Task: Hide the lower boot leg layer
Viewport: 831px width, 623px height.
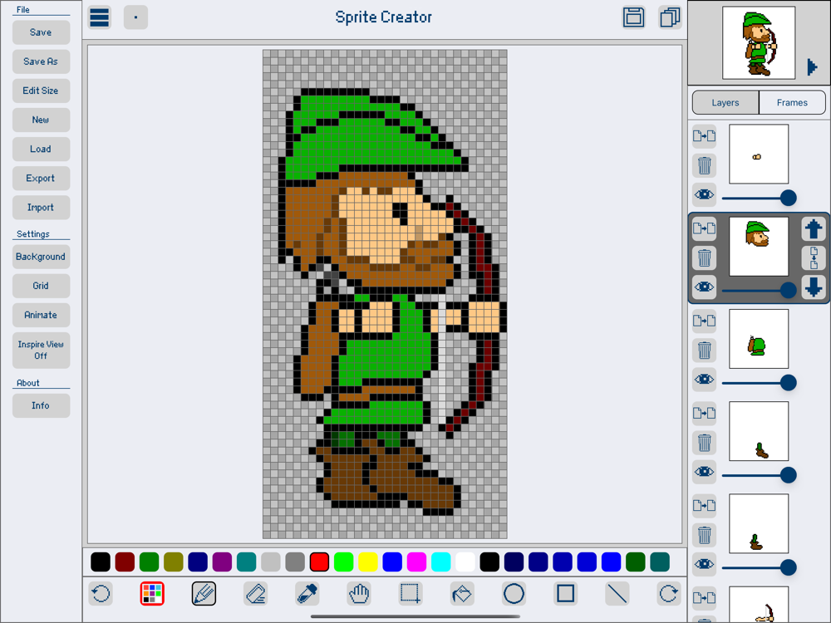Action: [705, 564]
